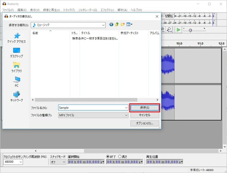Click the 保存(S) save button

pyautogui.click(x=145, y=108)
